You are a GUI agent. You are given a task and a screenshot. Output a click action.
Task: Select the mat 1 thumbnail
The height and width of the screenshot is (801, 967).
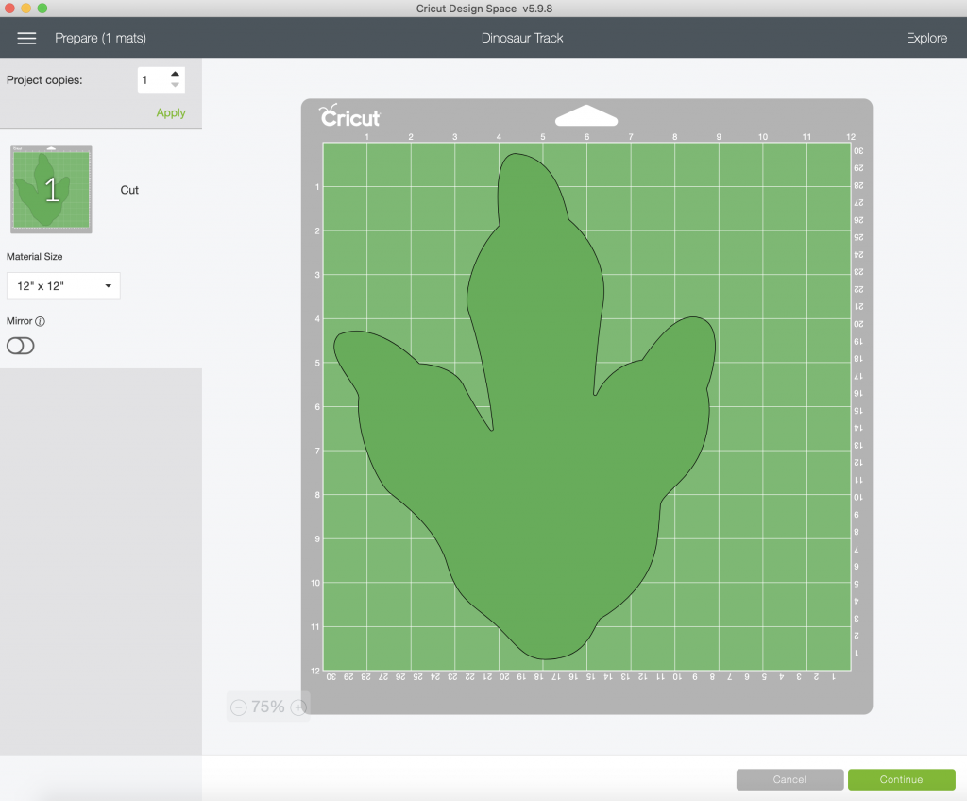point(51,190)
